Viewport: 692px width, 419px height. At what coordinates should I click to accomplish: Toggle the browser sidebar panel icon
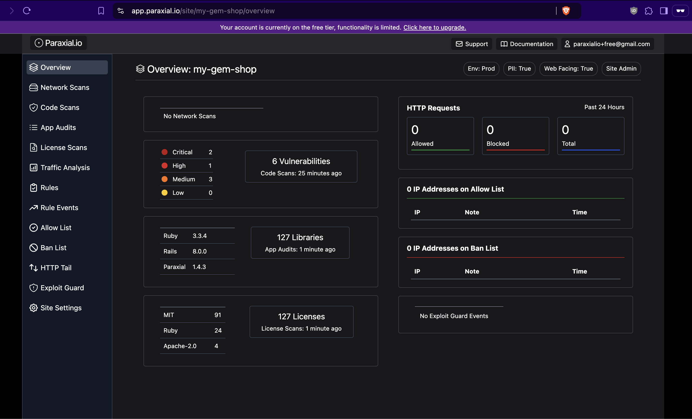664,11
